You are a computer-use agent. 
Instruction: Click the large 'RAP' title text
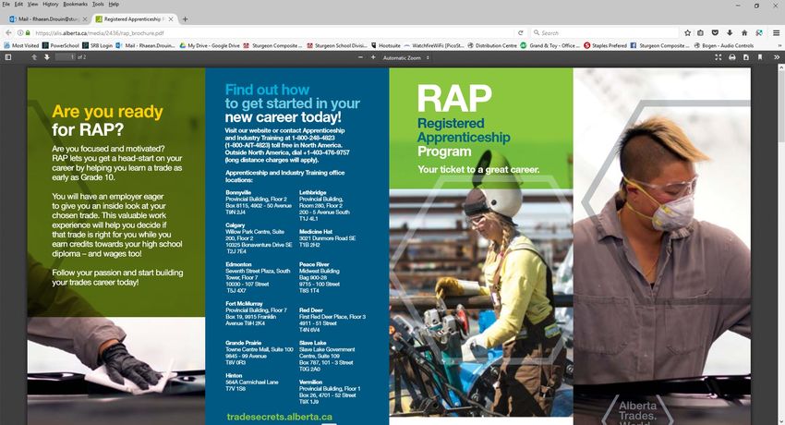click(454, 98)
